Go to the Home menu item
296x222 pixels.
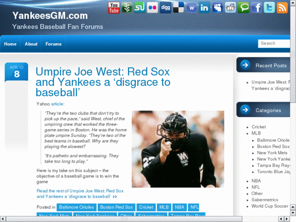[10, 44]
